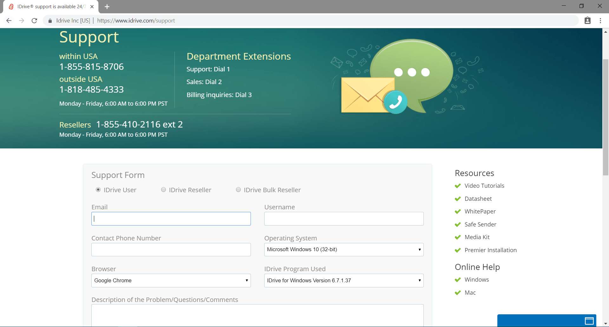This screenshot has width=609, height=327.
Task: Open Mac online help link
Action: pyautogui.click(x=470, y=293)
